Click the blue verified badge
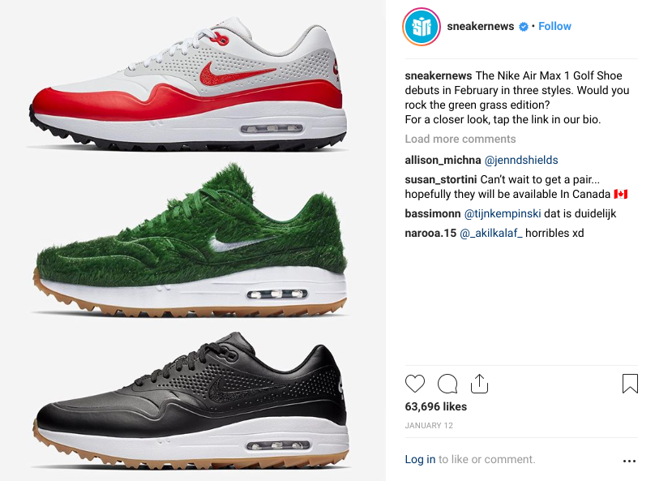This screenshot has height=481, width=655. point(524,27)
